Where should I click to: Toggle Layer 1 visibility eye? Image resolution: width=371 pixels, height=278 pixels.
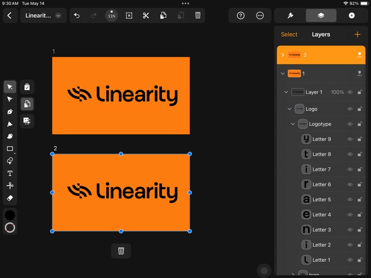350,92
